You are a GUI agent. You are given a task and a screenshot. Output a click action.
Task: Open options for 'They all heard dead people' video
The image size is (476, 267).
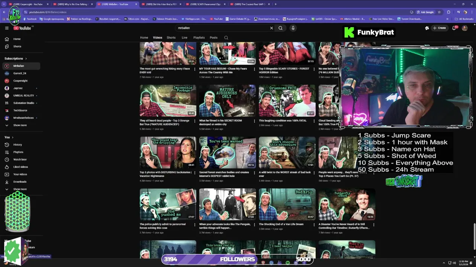pyautogui.click(x=194, y=121)
